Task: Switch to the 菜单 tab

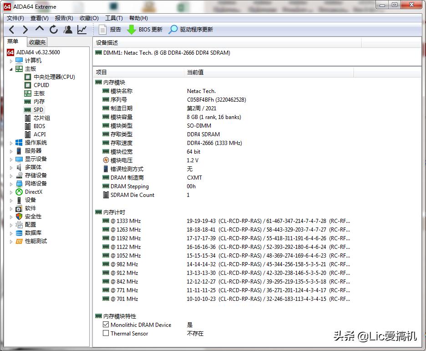Action: pos(13,41)
